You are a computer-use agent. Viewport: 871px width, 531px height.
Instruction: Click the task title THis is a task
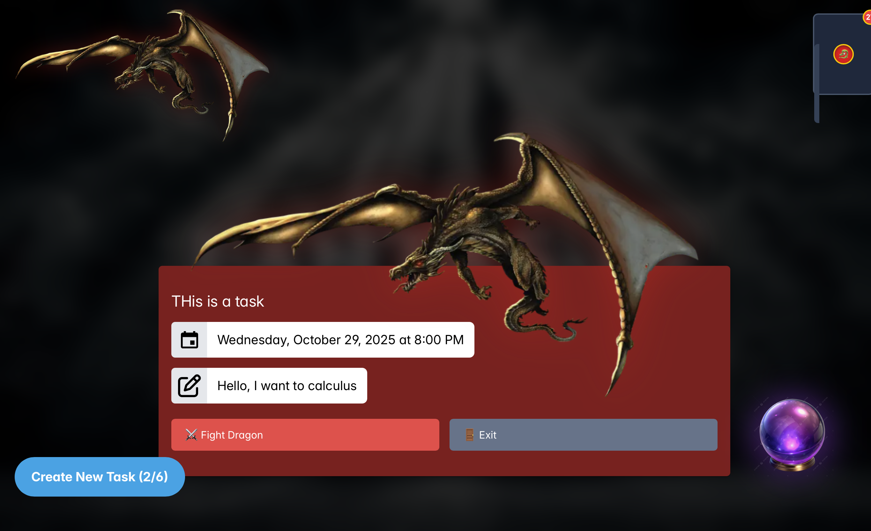[218, 302]
